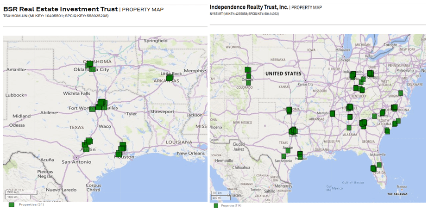Click THE BAHAMAS label on IRT map
428x210 pixels.
pyautogui.click(x=397, y=194)
